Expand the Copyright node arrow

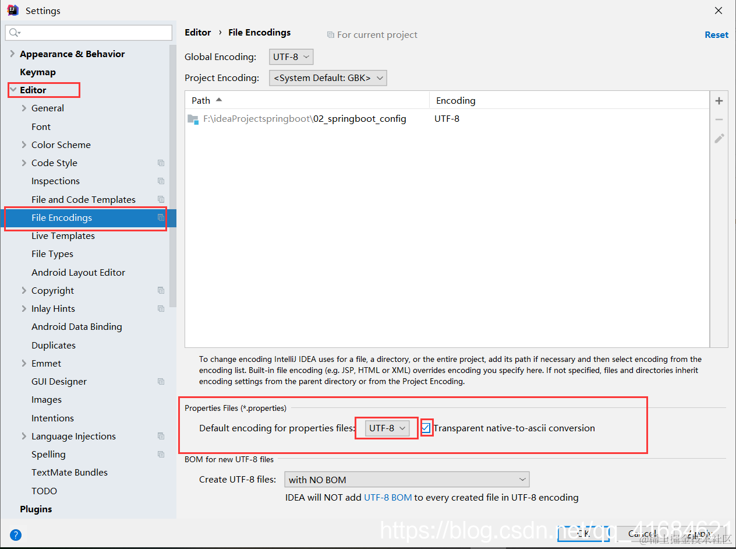click(x=24, y=290)
